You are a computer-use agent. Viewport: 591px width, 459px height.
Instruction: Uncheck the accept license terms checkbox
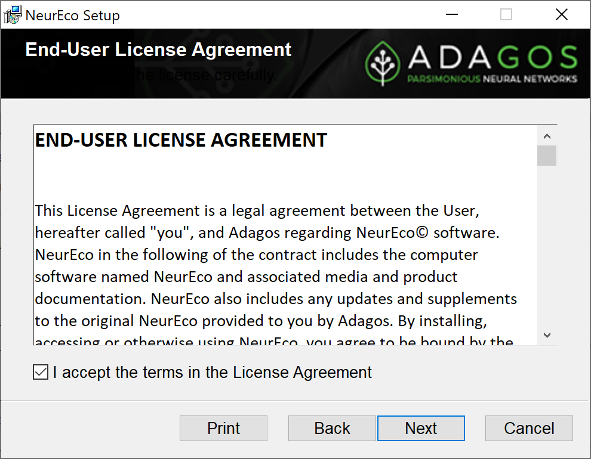tap(41, 372)
